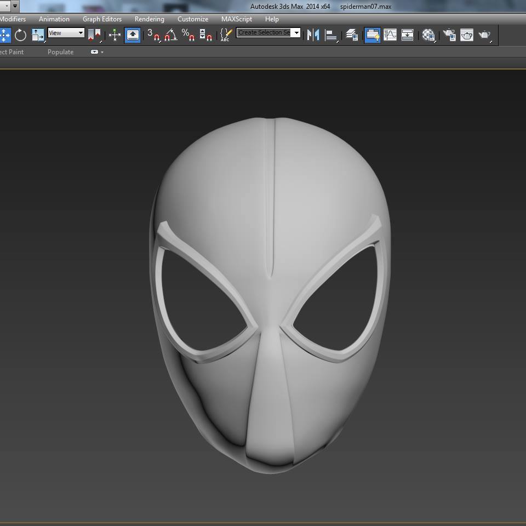Viewport: 526px width, 526px height.
Task: Open the Render Setup dialog
Action: pyautogui.click(x=449, y=35)
